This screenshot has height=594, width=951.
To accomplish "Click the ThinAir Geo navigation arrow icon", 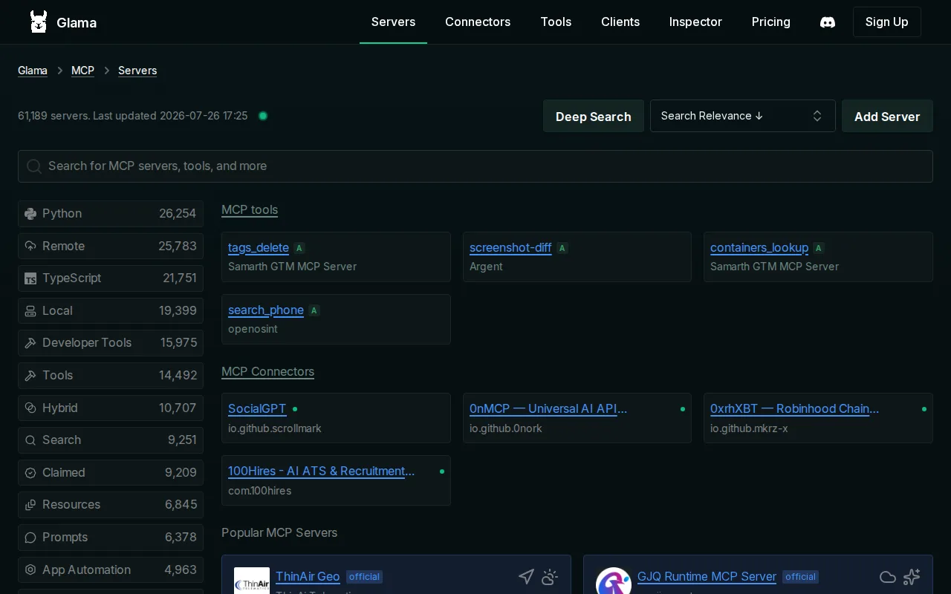I will pyautogui.click(x=526, y=576).
